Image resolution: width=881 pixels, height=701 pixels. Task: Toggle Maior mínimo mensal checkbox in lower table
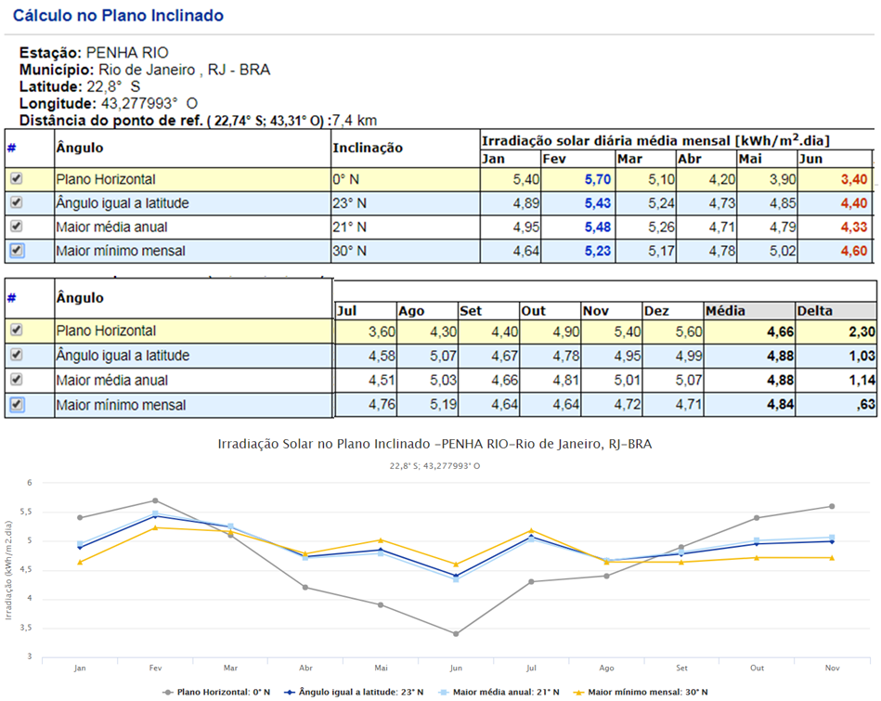[16, 405]
